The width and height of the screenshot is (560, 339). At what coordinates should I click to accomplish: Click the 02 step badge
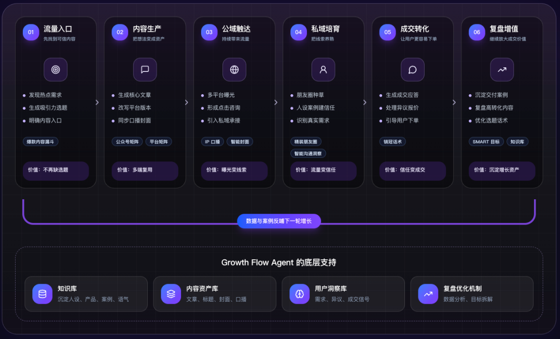[x=120, y=32]
